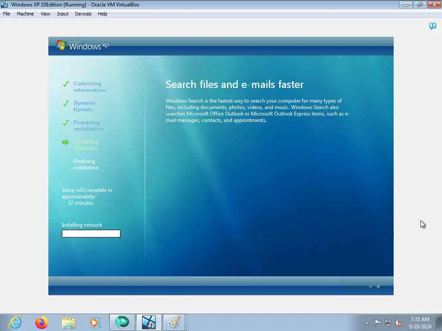
Task: Click the Dynamic Update green checkmark
Action: tap(66, 103)
